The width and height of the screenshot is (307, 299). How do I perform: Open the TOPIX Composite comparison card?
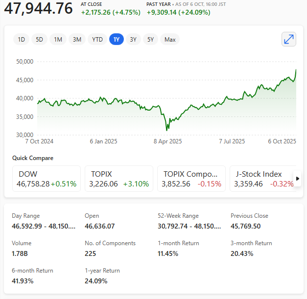pyautogui.click(x=191, y=179)
